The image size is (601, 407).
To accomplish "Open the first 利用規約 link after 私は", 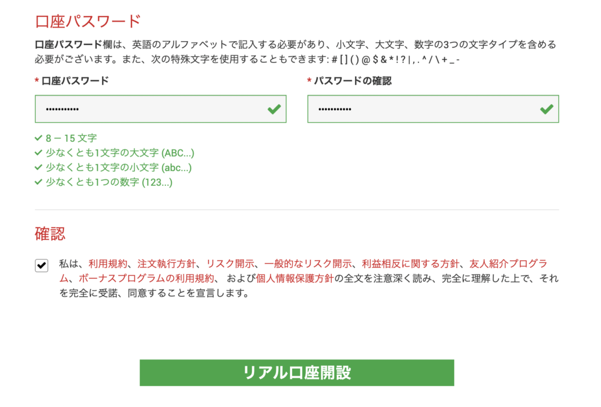I will 107,264.
